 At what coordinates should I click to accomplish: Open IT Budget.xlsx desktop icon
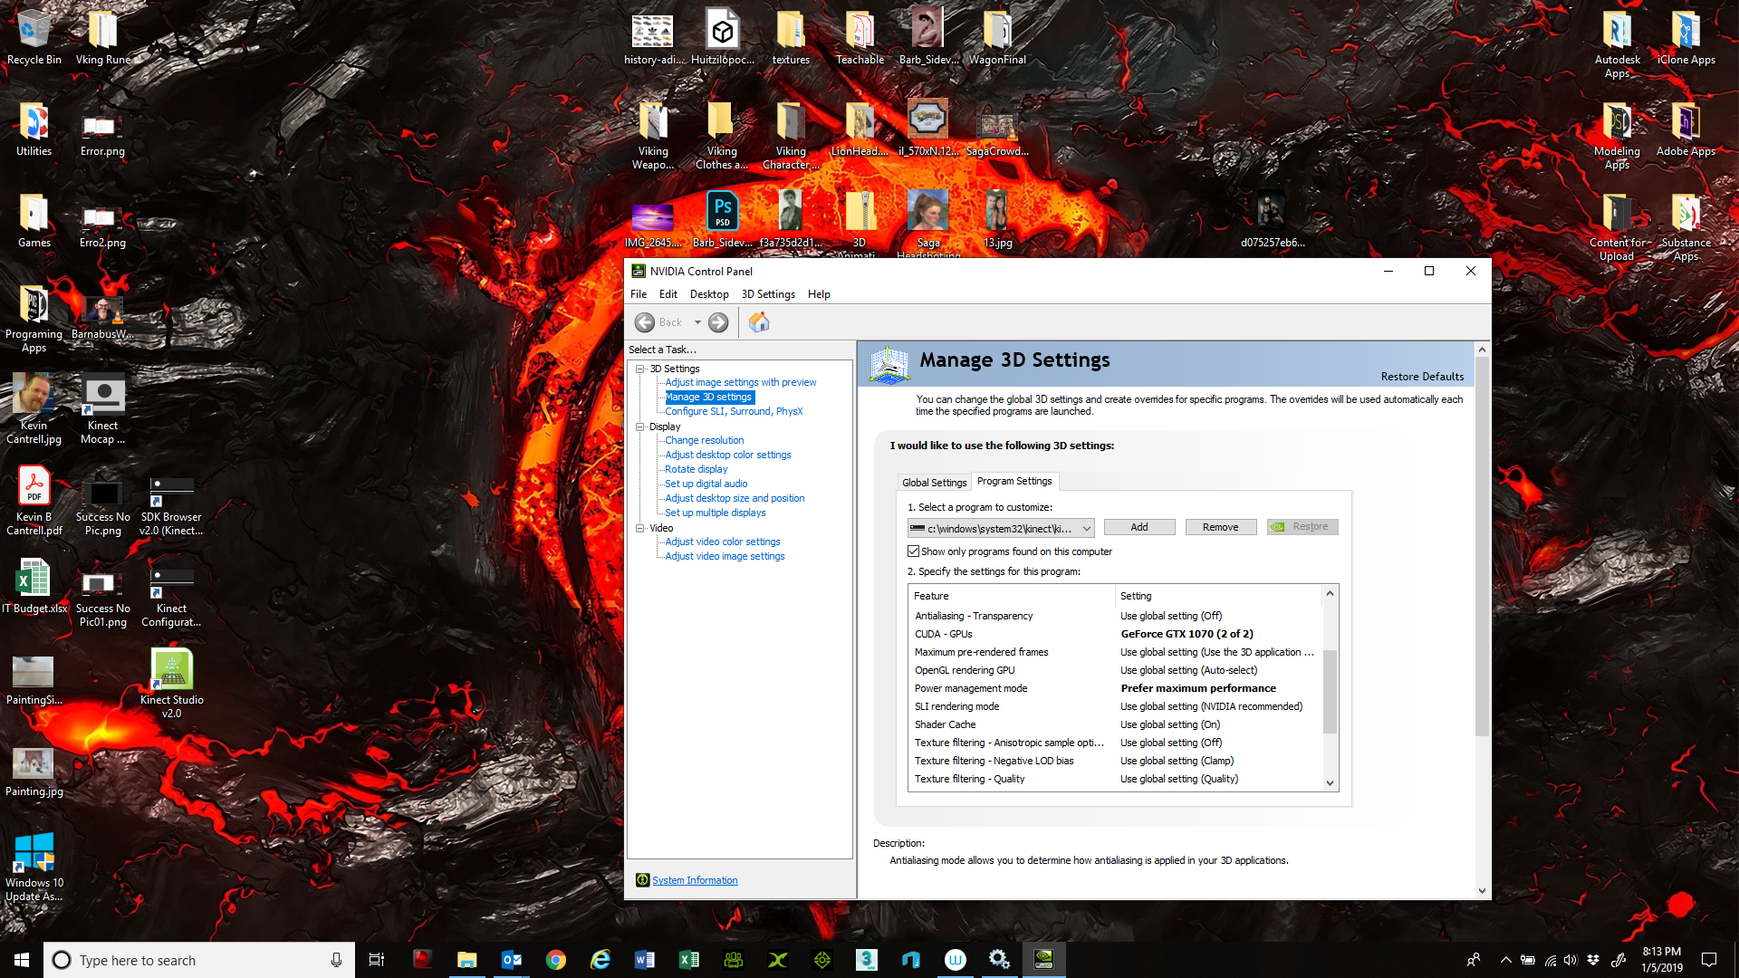point(34,587)
